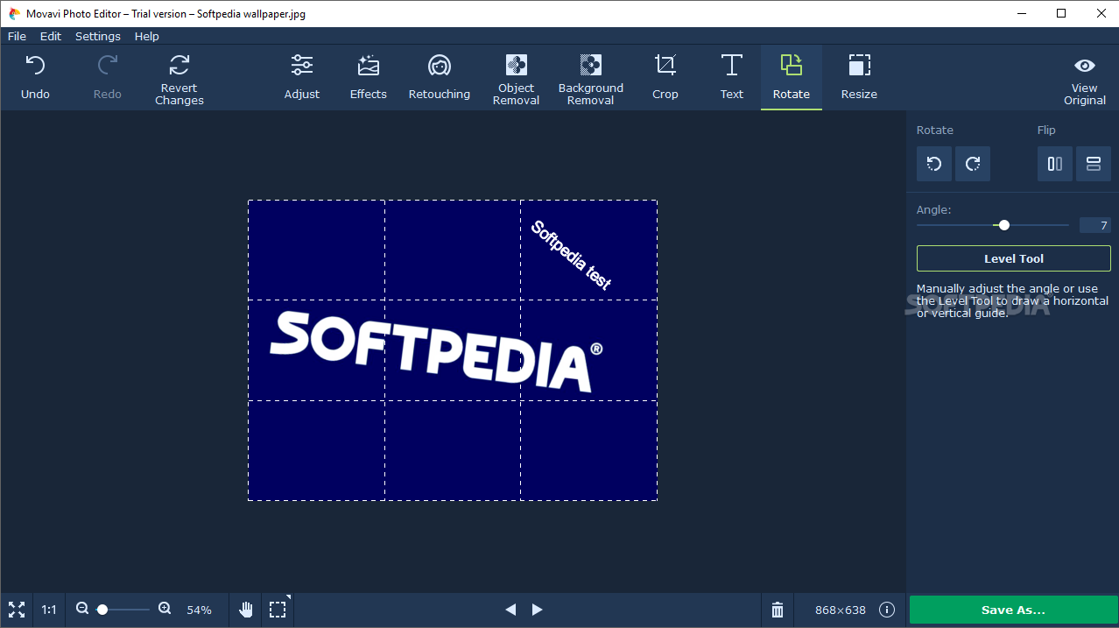Enter full screen mode icon
Viewport: 1119px width, 628px height.
point(16,610)
